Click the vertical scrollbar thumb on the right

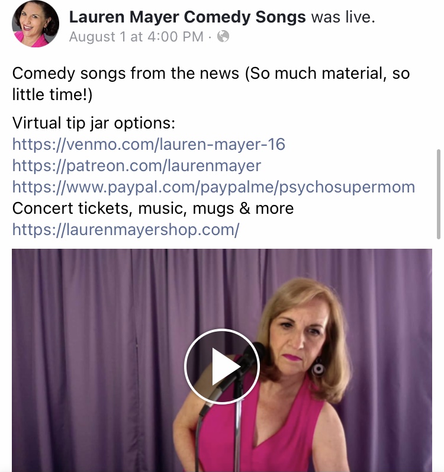(439, 194)
